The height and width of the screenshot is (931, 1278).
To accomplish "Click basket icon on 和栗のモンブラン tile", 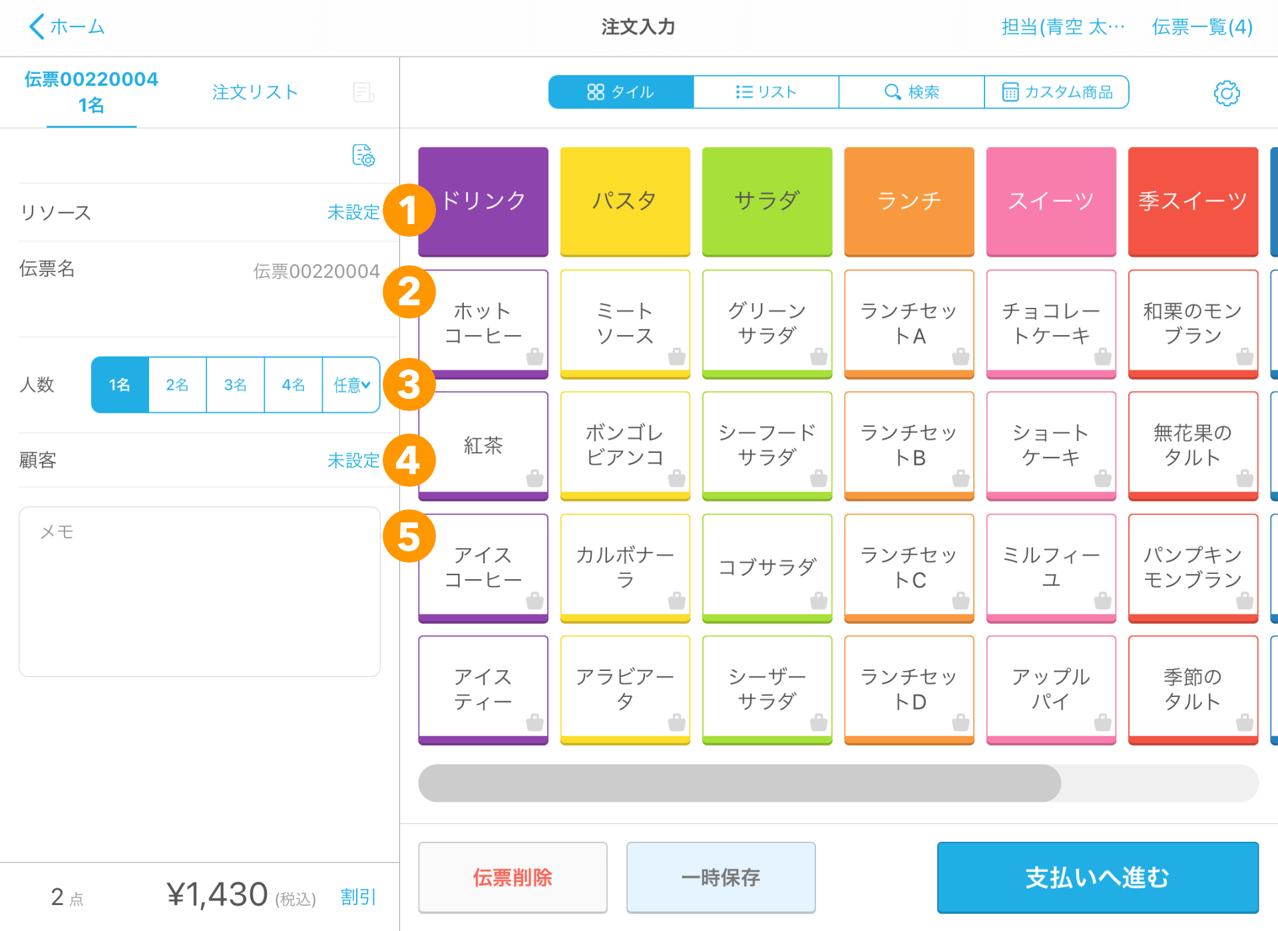I will (1245, 356).
